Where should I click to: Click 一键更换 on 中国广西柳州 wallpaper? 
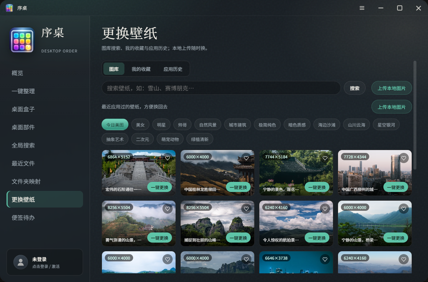(395, 187)
